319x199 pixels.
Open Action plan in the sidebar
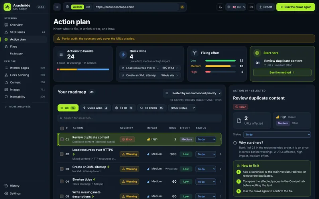point(24,39)
